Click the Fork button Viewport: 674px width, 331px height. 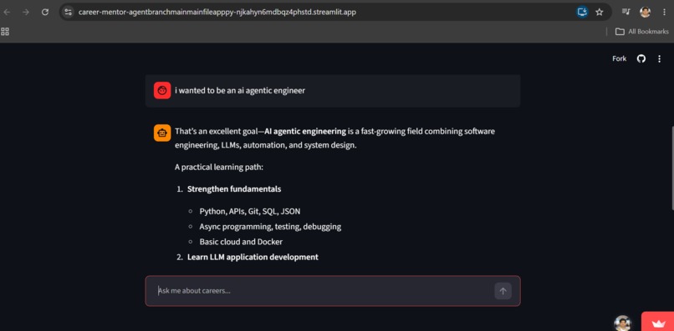[x=620, y=58]
